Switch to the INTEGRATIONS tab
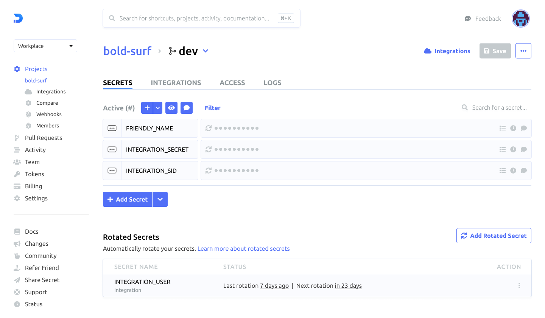The width and height of the screenshot is (545, 318). pyautogui.click(x=176, y=82)
